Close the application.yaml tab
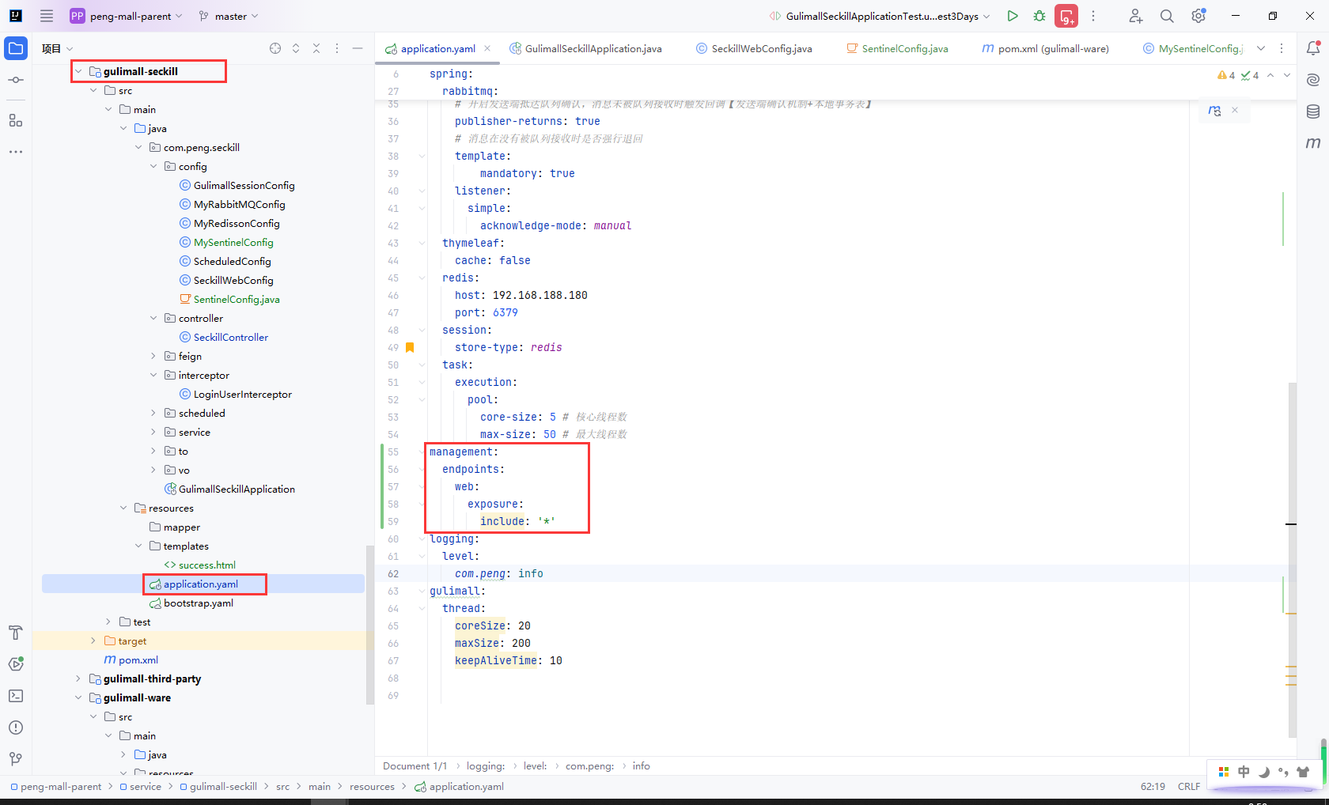This screenshot has height=805, width=1329. [487, 48]
